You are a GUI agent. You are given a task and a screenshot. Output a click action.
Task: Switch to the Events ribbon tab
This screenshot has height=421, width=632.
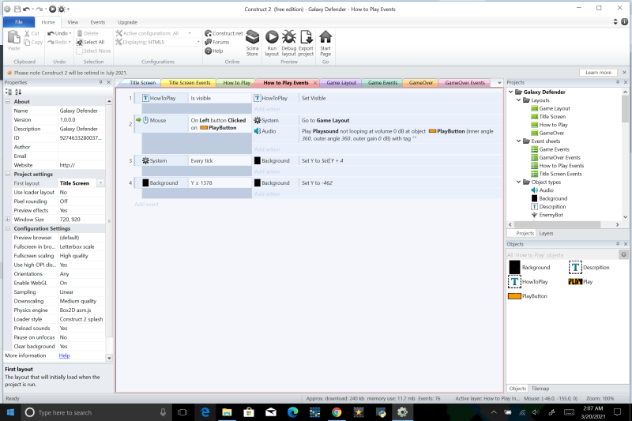pyautogui.click(x=97, y=22)
